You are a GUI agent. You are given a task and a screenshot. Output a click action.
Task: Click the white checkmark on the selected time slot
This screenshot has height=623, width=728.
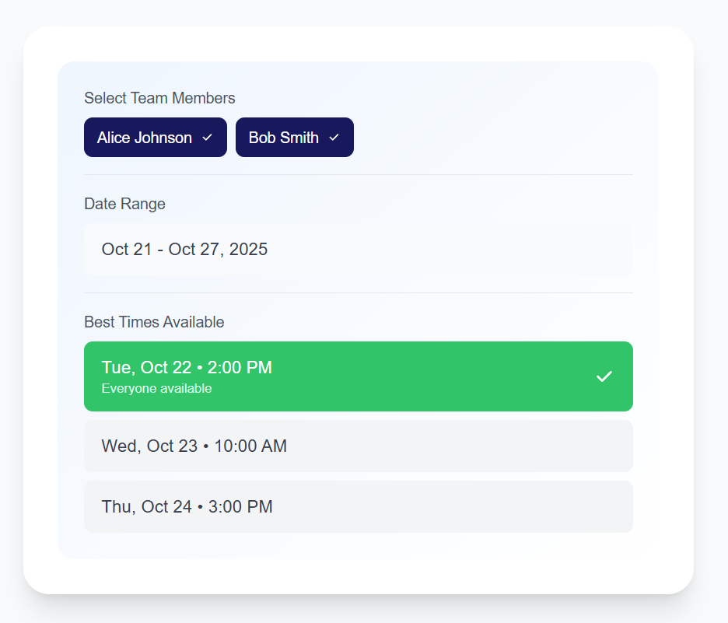(604, 376)
